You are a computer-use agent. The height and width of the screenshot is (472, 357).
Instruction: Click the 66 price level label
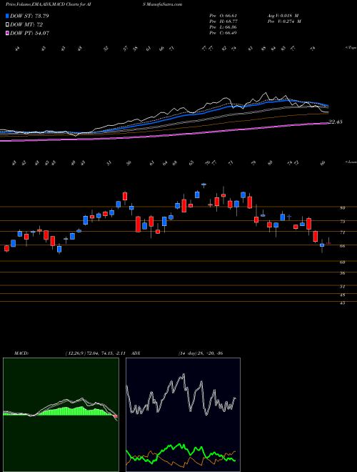pos(342,246)
